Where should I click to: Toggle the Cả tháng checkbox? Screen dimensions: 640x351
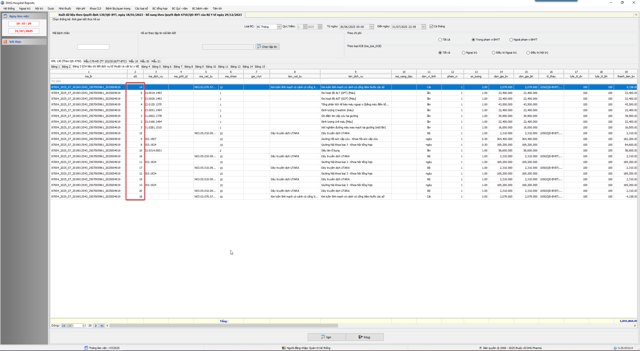pyautogui.click(x=431, y=26)
